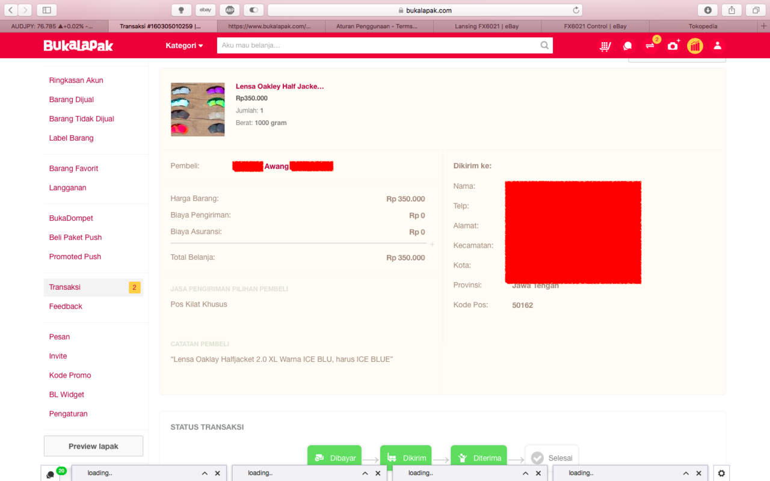
Task: Go back with Safari's back arrow
Action: (10, 10)
